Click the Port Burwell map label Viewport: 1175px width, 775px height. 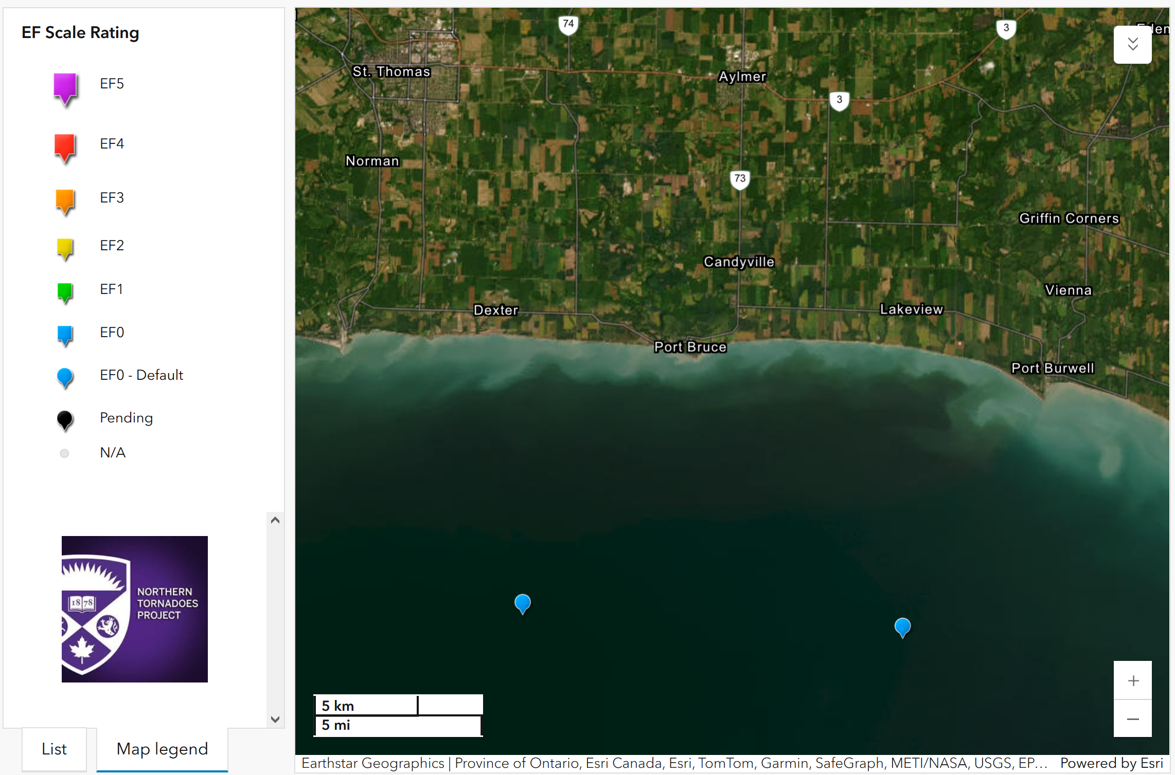1053,368
